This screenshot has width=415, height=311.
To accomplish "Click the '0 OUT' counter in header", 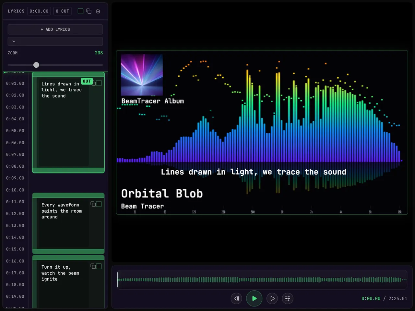I will click(x=63, y=11).
